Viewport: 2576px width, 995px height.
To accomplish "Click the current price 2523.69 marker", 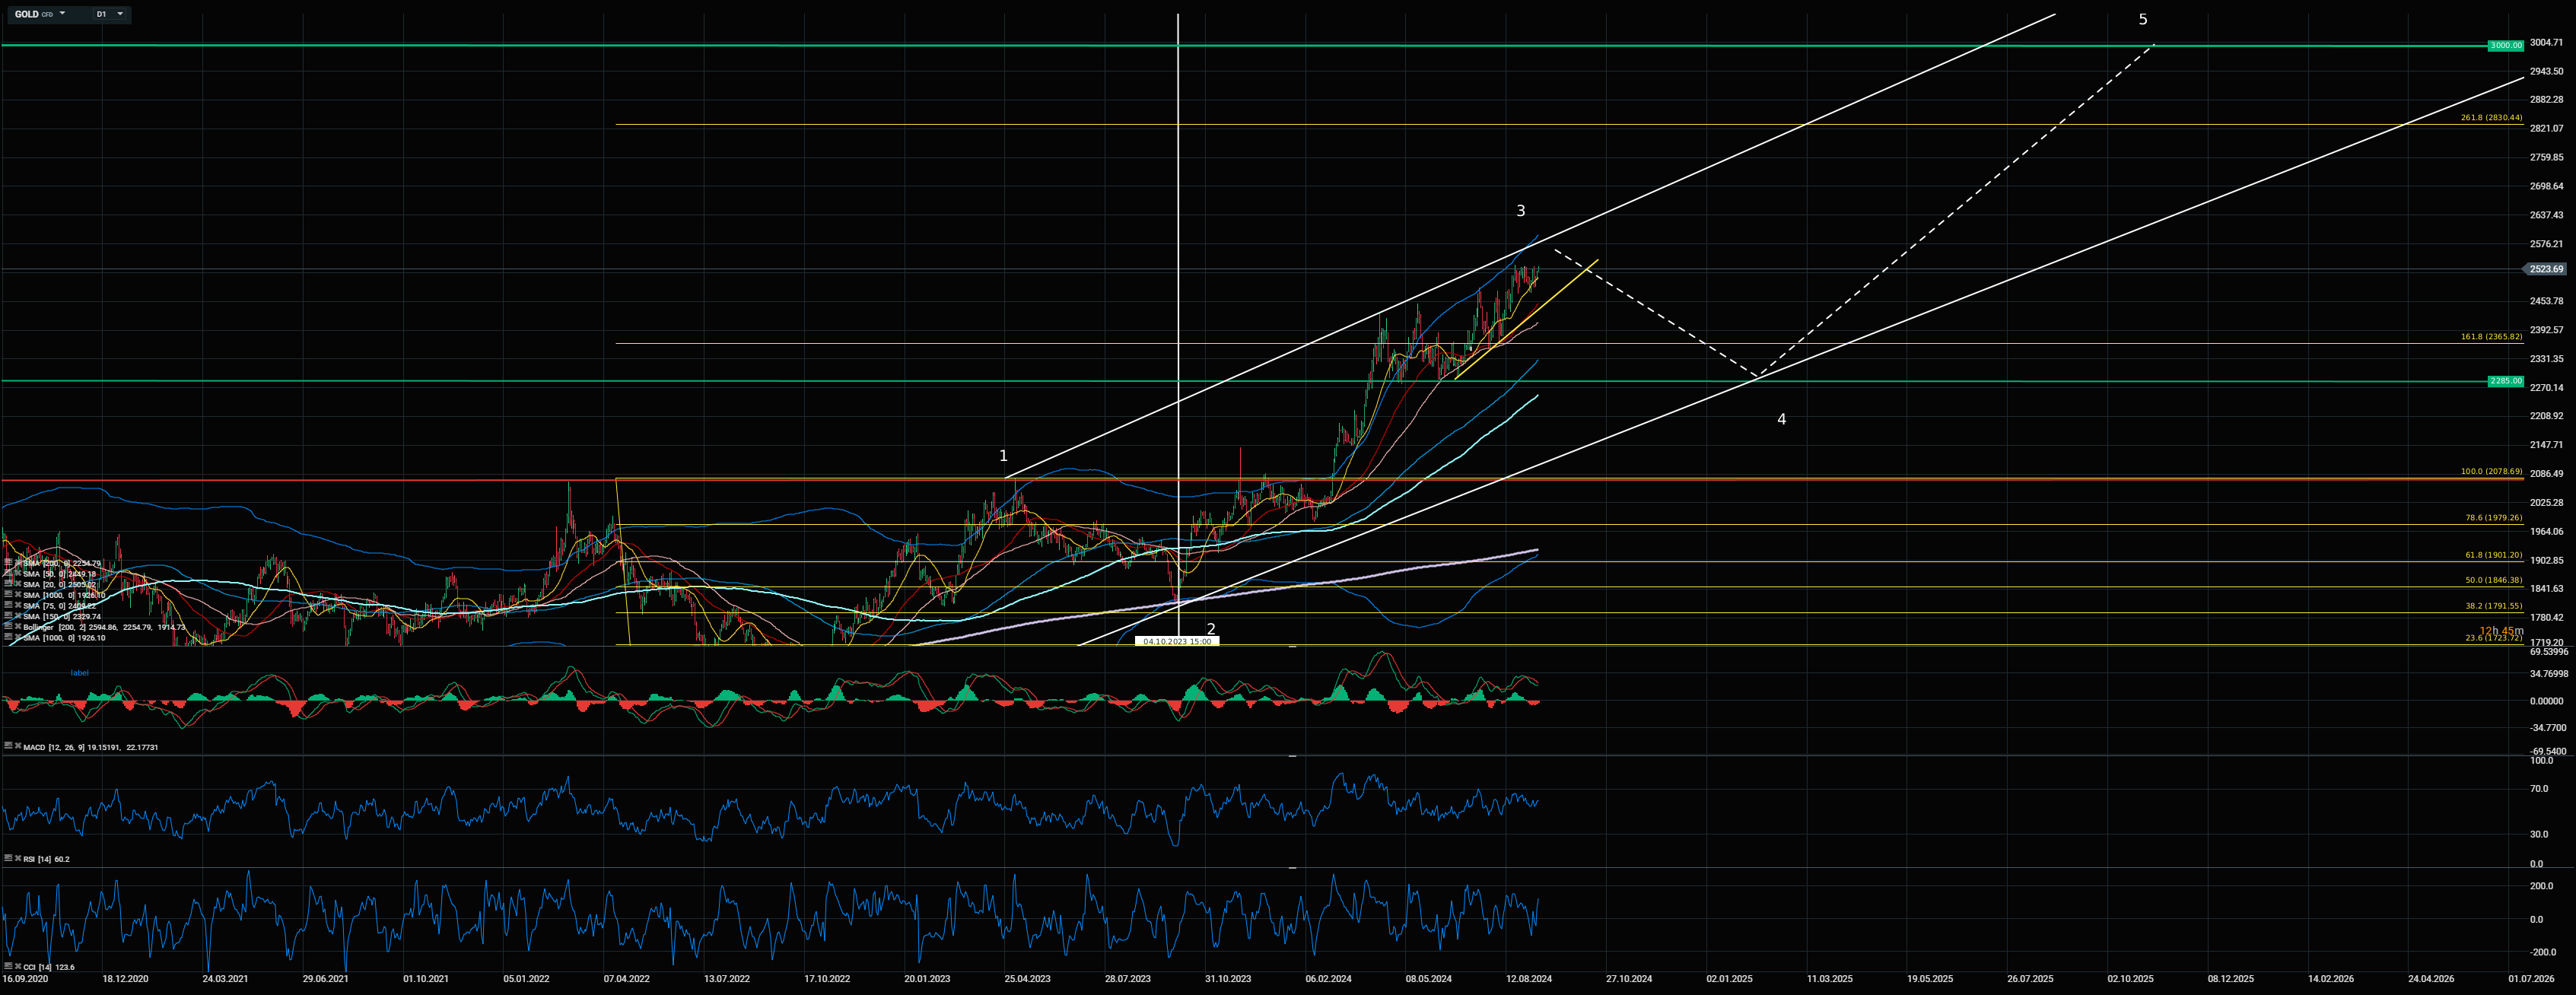I will [x=2545, y=269].
